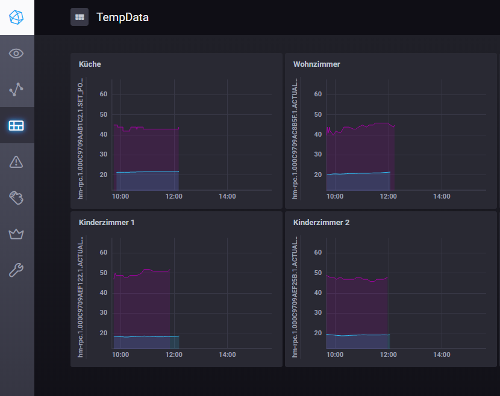
Task: Open the Log Viewer sidebar icon
Action: 16,197
